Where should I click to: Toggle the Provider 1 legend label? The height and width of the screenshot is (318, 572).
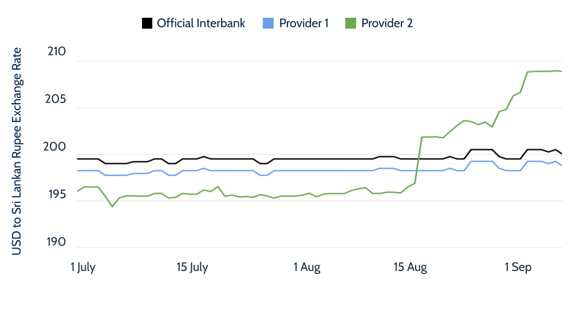pyautogui.click(x=303, y=23)
